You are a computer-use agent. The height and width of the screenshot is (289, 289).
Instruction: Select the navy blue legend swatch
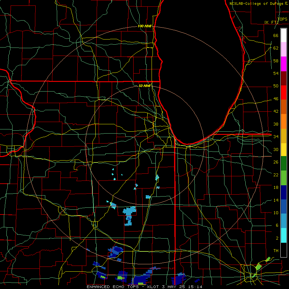point(284,192)
